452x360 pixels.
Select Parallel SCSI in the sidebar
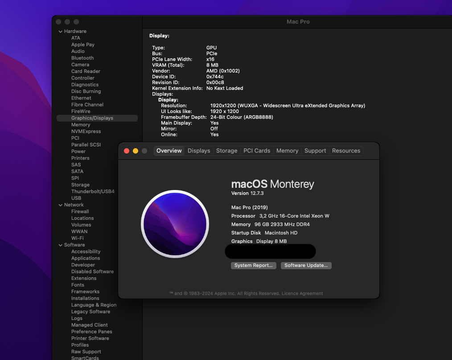pos(86,145)
